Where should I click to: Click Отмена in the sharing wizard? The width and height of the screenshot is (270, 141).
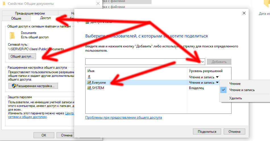coord(234,132)
